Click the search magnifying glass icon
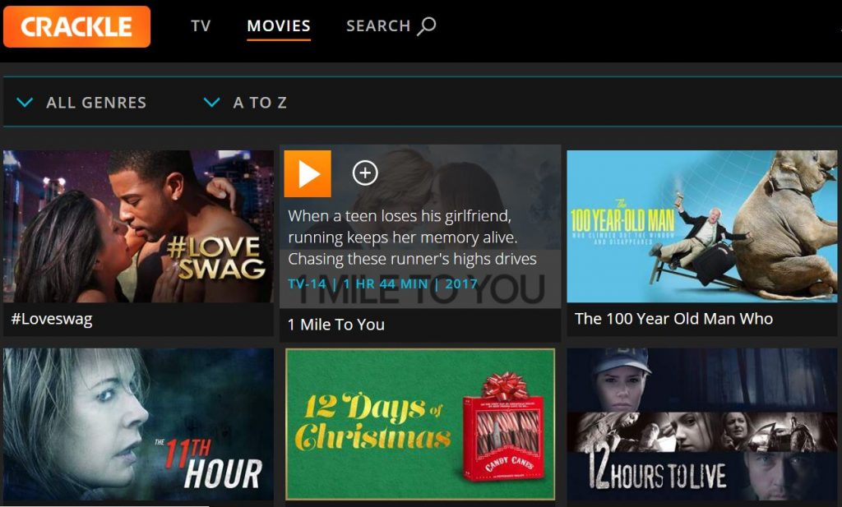 [x=427, y=25]
